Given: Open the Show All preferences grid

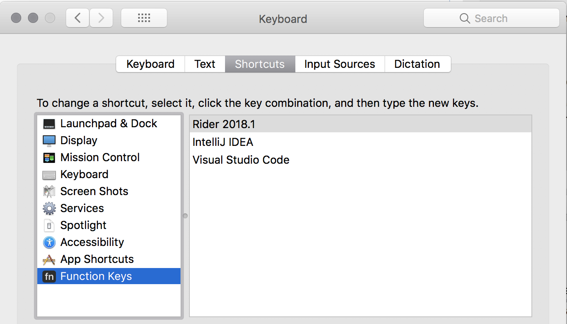Looking at the screenshot, I should click(x=144, y=18).
